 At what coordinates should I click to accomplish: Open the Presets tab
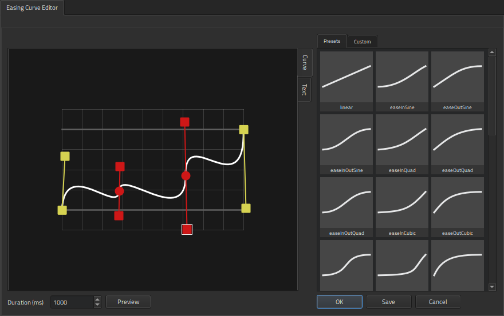click(332, 41)
